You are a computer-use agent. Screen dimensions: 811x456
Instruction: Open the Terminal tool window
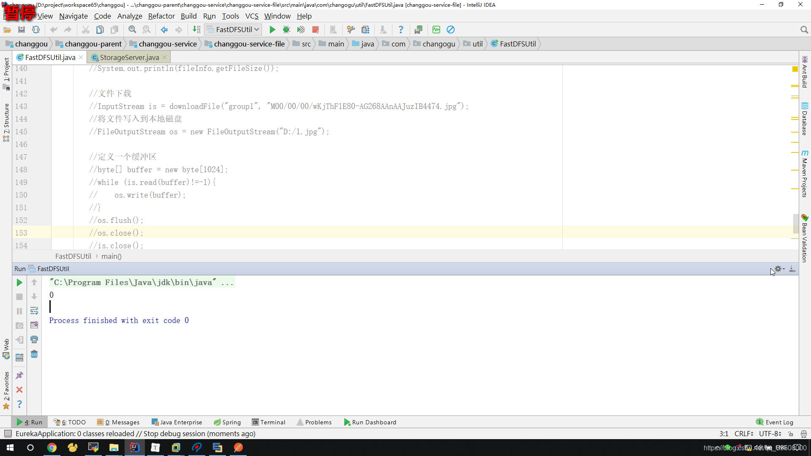[269, 422]
